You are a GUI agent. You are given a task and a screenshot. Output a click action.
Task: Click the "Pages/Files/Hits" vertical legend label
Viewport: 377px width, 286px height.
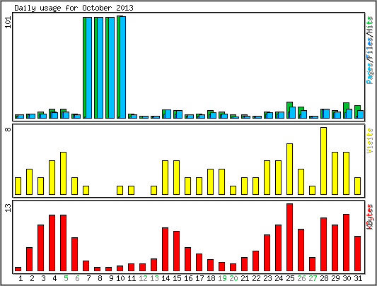pyautogui.click(x=370, y=49)
